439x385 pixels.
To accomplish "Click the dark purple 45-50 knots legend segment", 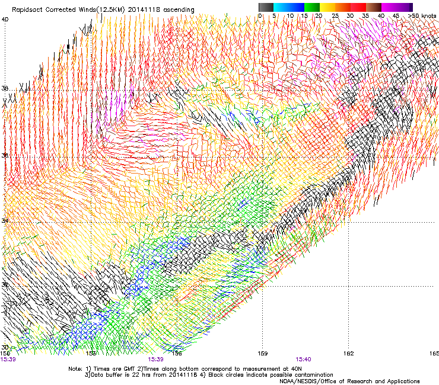I will click(x=405, y=7).
